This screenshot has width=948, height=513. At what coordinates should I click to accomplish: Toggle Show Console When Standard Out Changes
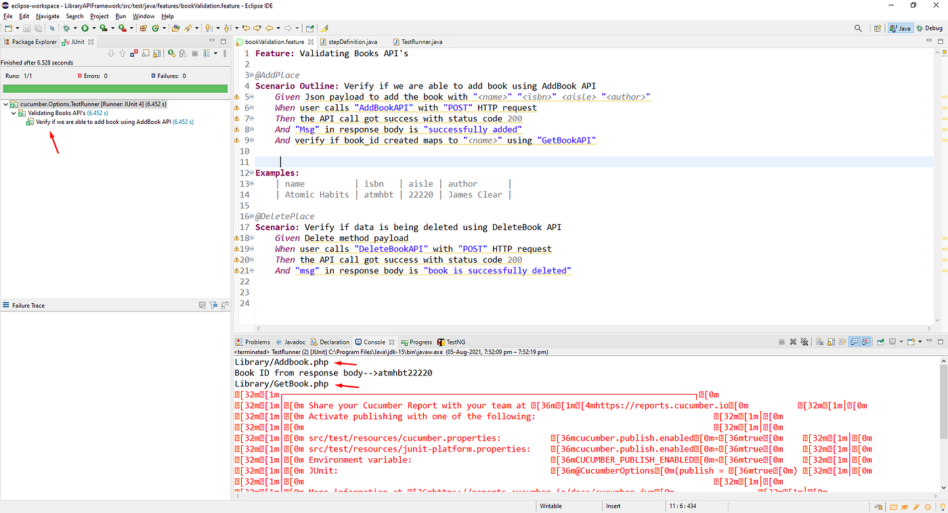[x=854, y=342]
